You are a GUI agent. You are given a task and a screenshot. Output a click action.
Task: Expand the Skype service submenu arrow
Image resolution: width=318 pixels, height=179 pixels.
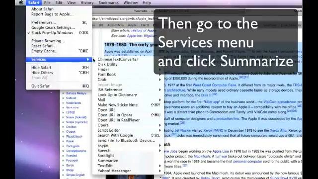tap(160, 146)
